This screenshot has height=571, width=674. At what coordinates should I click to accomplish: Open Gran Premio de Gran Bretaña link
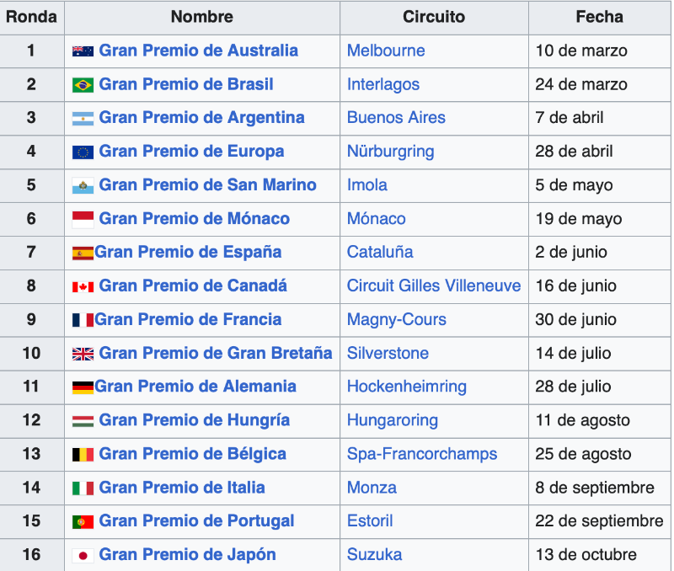click(216, 353)
